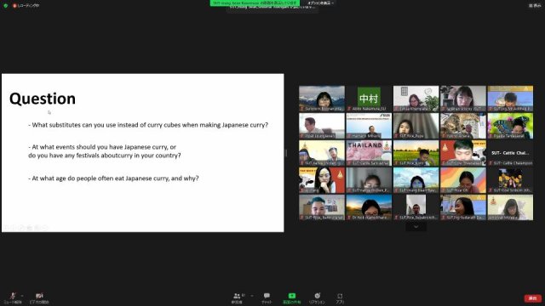The image size is (545, 306).
Task: Select the THAILAND background participant tile
Action: tap(369, 153)
